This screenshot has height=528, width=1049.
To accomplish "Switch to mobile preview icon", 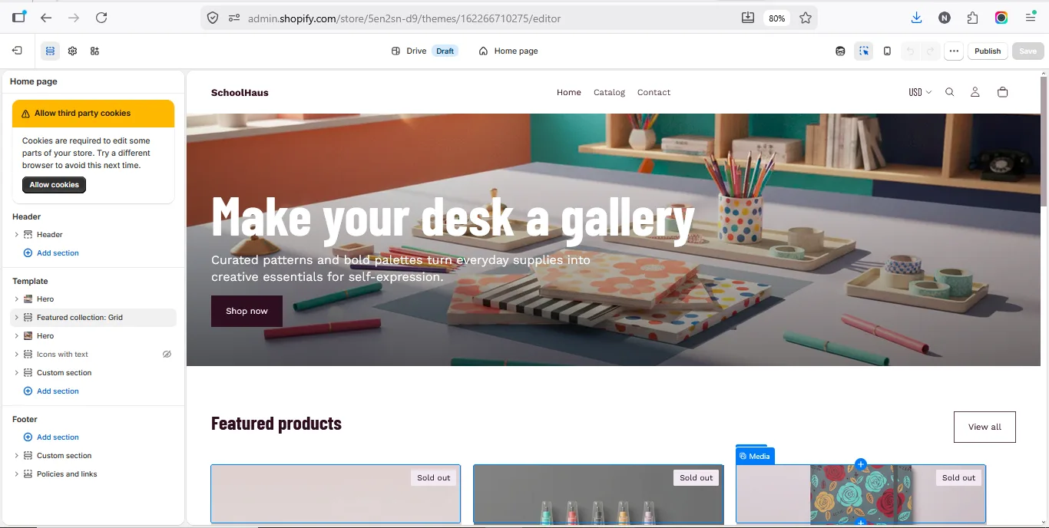I will (887, 51).
